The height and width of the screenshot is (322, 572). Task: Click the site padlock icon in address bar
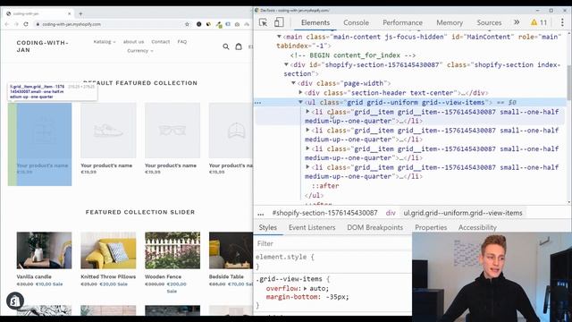[38, 24]
